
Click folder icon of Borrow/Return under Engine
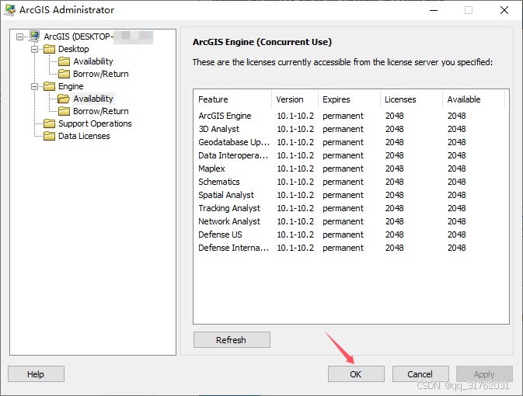64,111
